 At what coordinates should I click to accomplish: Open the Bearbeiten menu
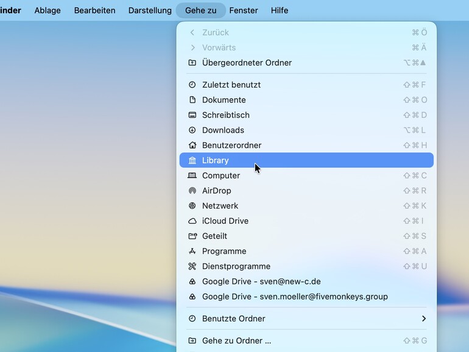click(95, 10)
